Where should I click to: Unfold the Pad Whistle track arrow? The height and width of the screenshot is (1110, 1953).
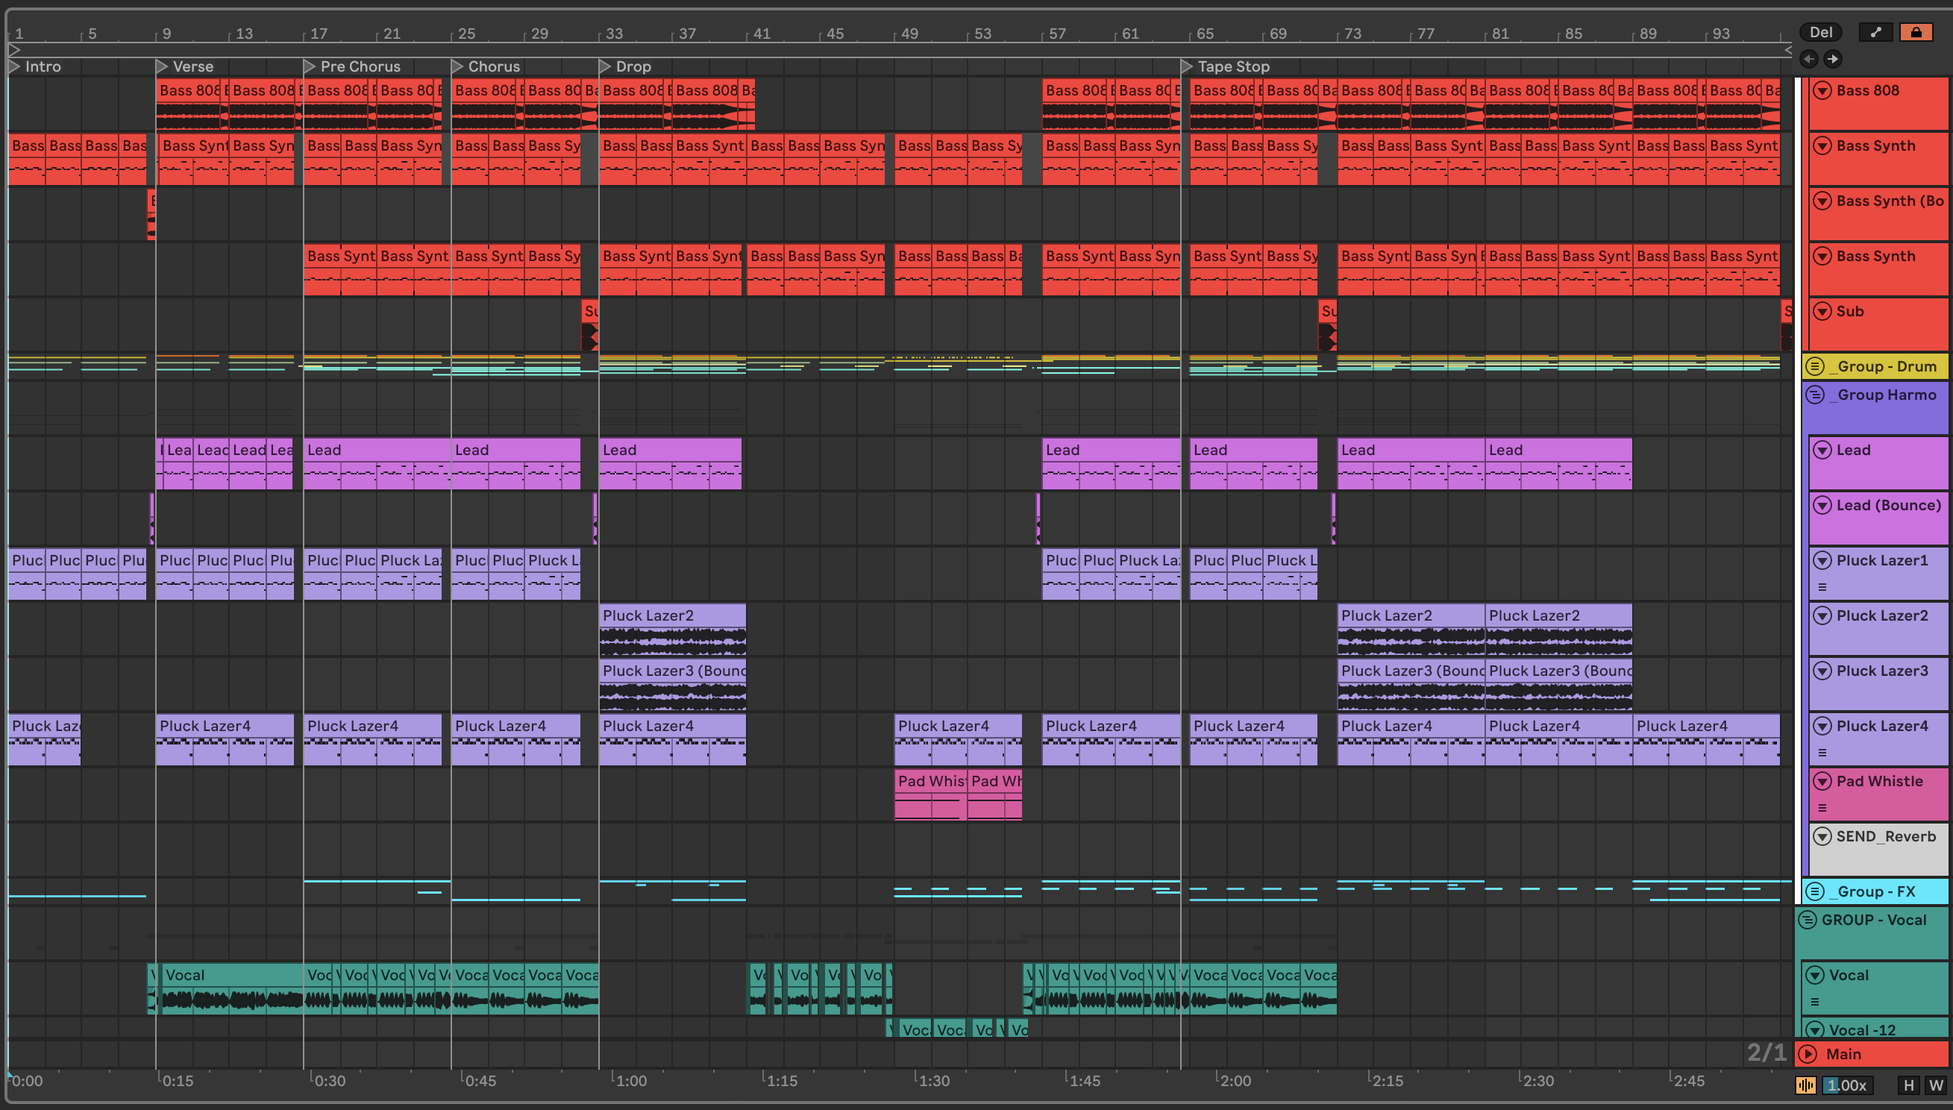coord(1822,781)
